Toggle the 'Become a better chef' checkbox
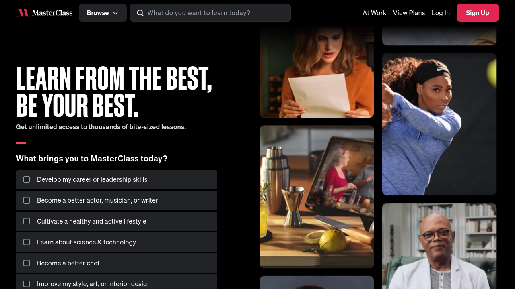 pos(27,263)
